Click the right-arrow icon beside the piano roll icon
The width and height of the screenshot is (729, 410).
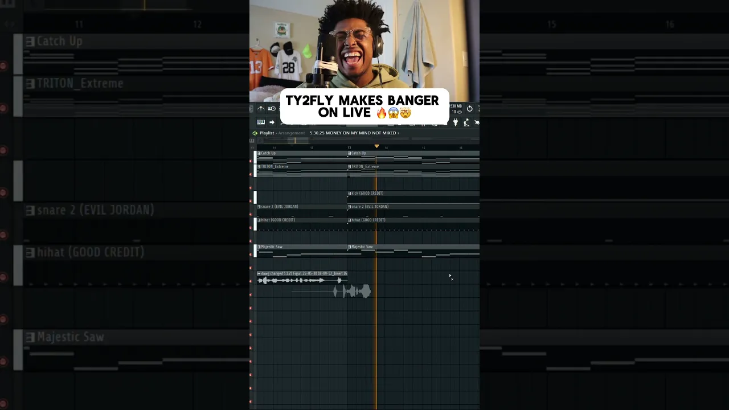coord(272,122)
